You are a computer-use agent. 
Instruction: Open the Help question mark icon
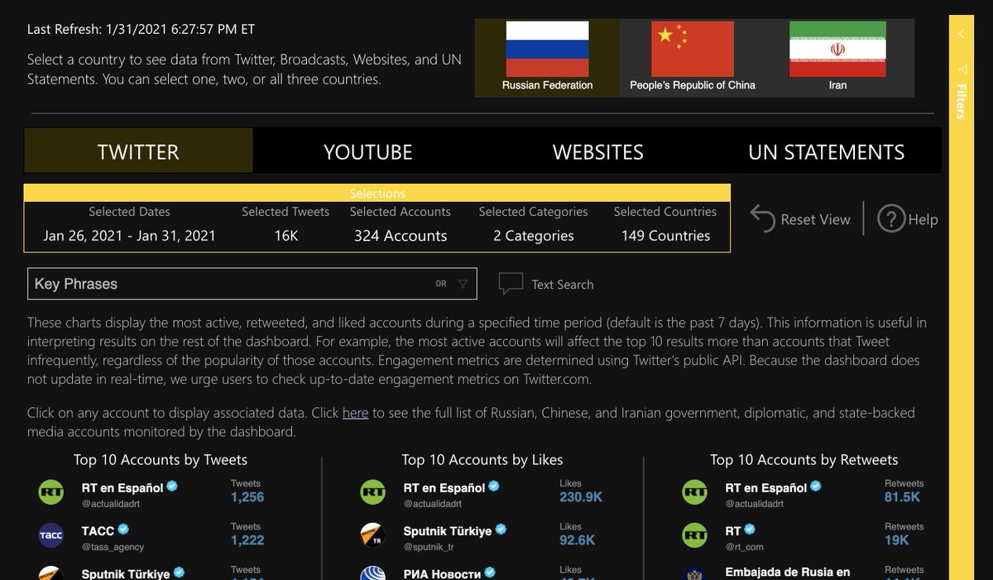pos(890,219)
